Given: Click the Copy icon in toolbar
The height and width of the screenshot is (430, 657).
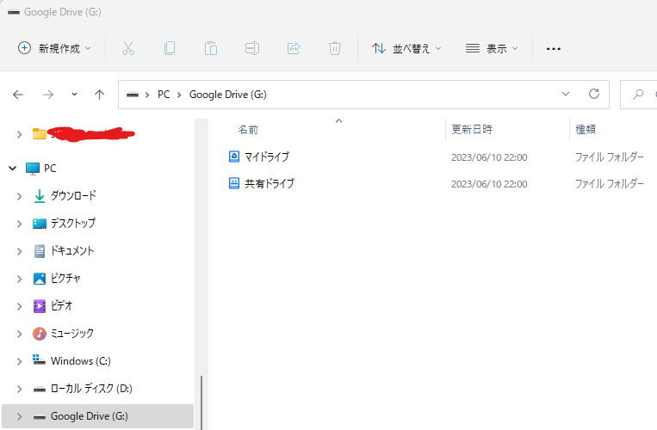Looking at the screenshot, I should point(170,48).
